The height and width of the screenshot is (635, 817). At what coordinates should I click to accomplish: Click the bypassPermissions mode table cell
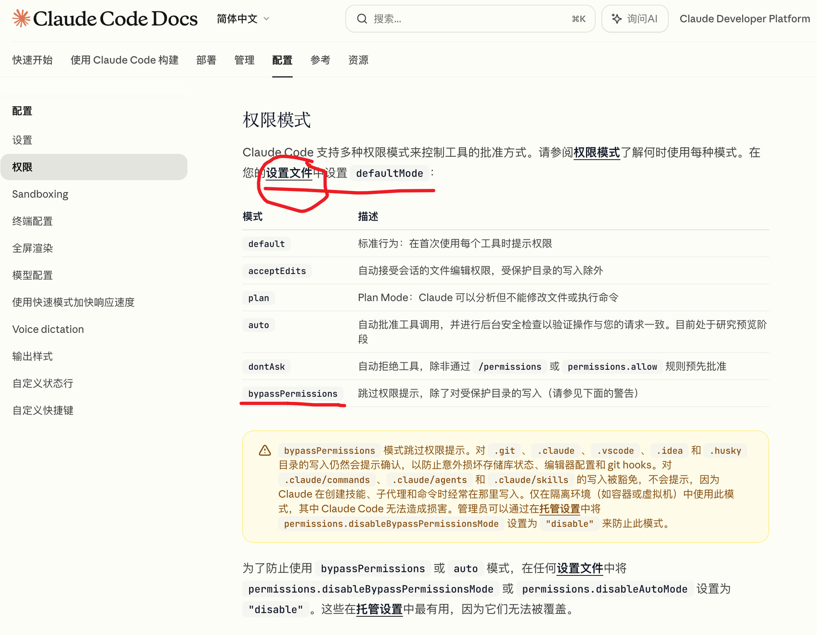pos(293,394)
